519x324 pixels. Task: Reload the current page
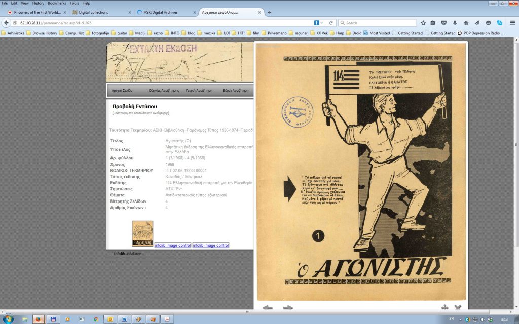click(331, 23)
